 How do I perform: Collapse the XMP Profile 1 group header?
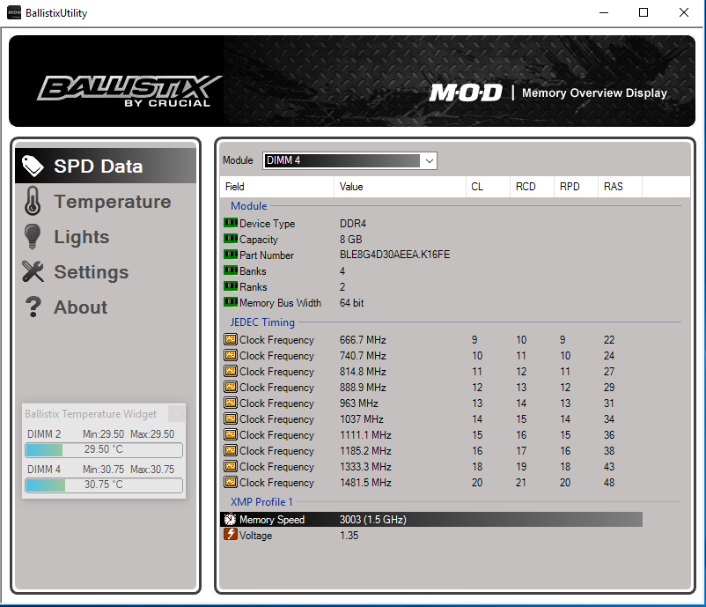click(x=261, y=501)
